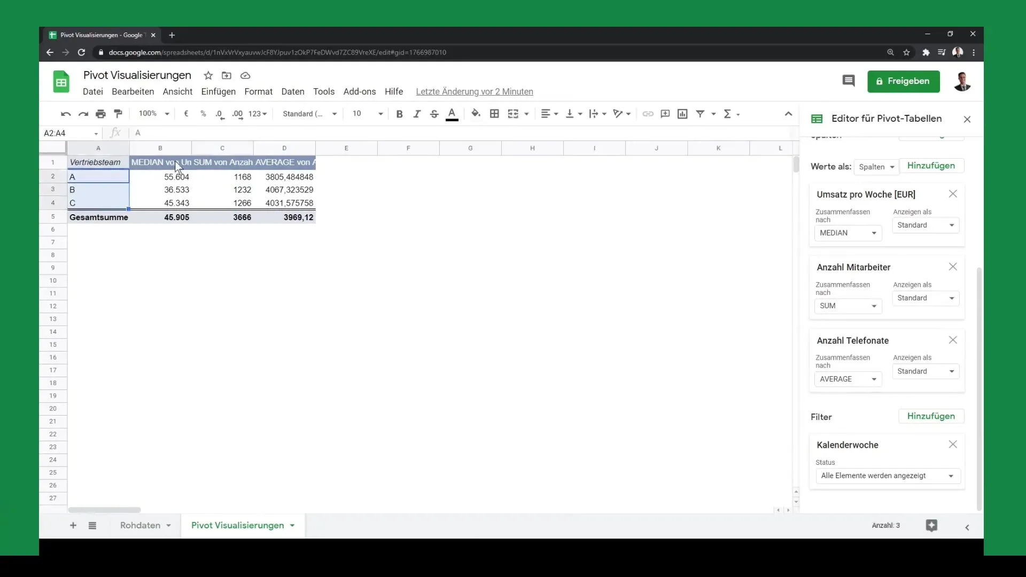The width and height of the screenshot is (1026, 577).
Task: Remove the Kalenderwoche filter
Action: (953, 445)
